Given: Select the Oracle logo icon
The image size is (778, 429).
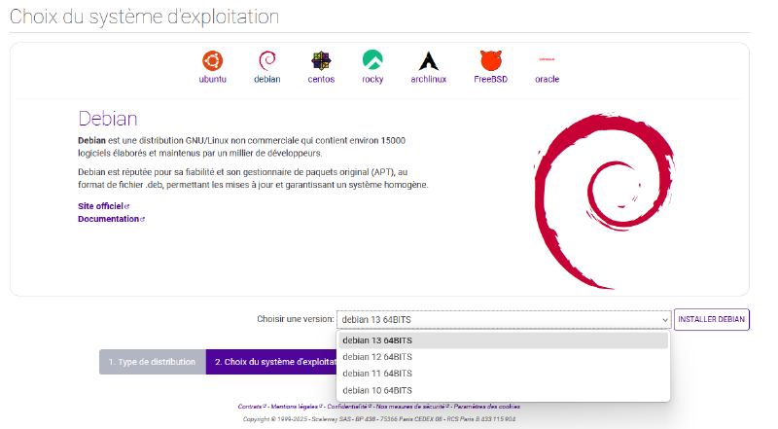Looking at the screenshot, I should pos(547,59).
